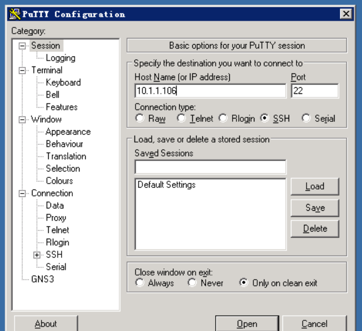Open the Telnet category in the tree
This screenshot has height=331, width=362.
point(58,230)
